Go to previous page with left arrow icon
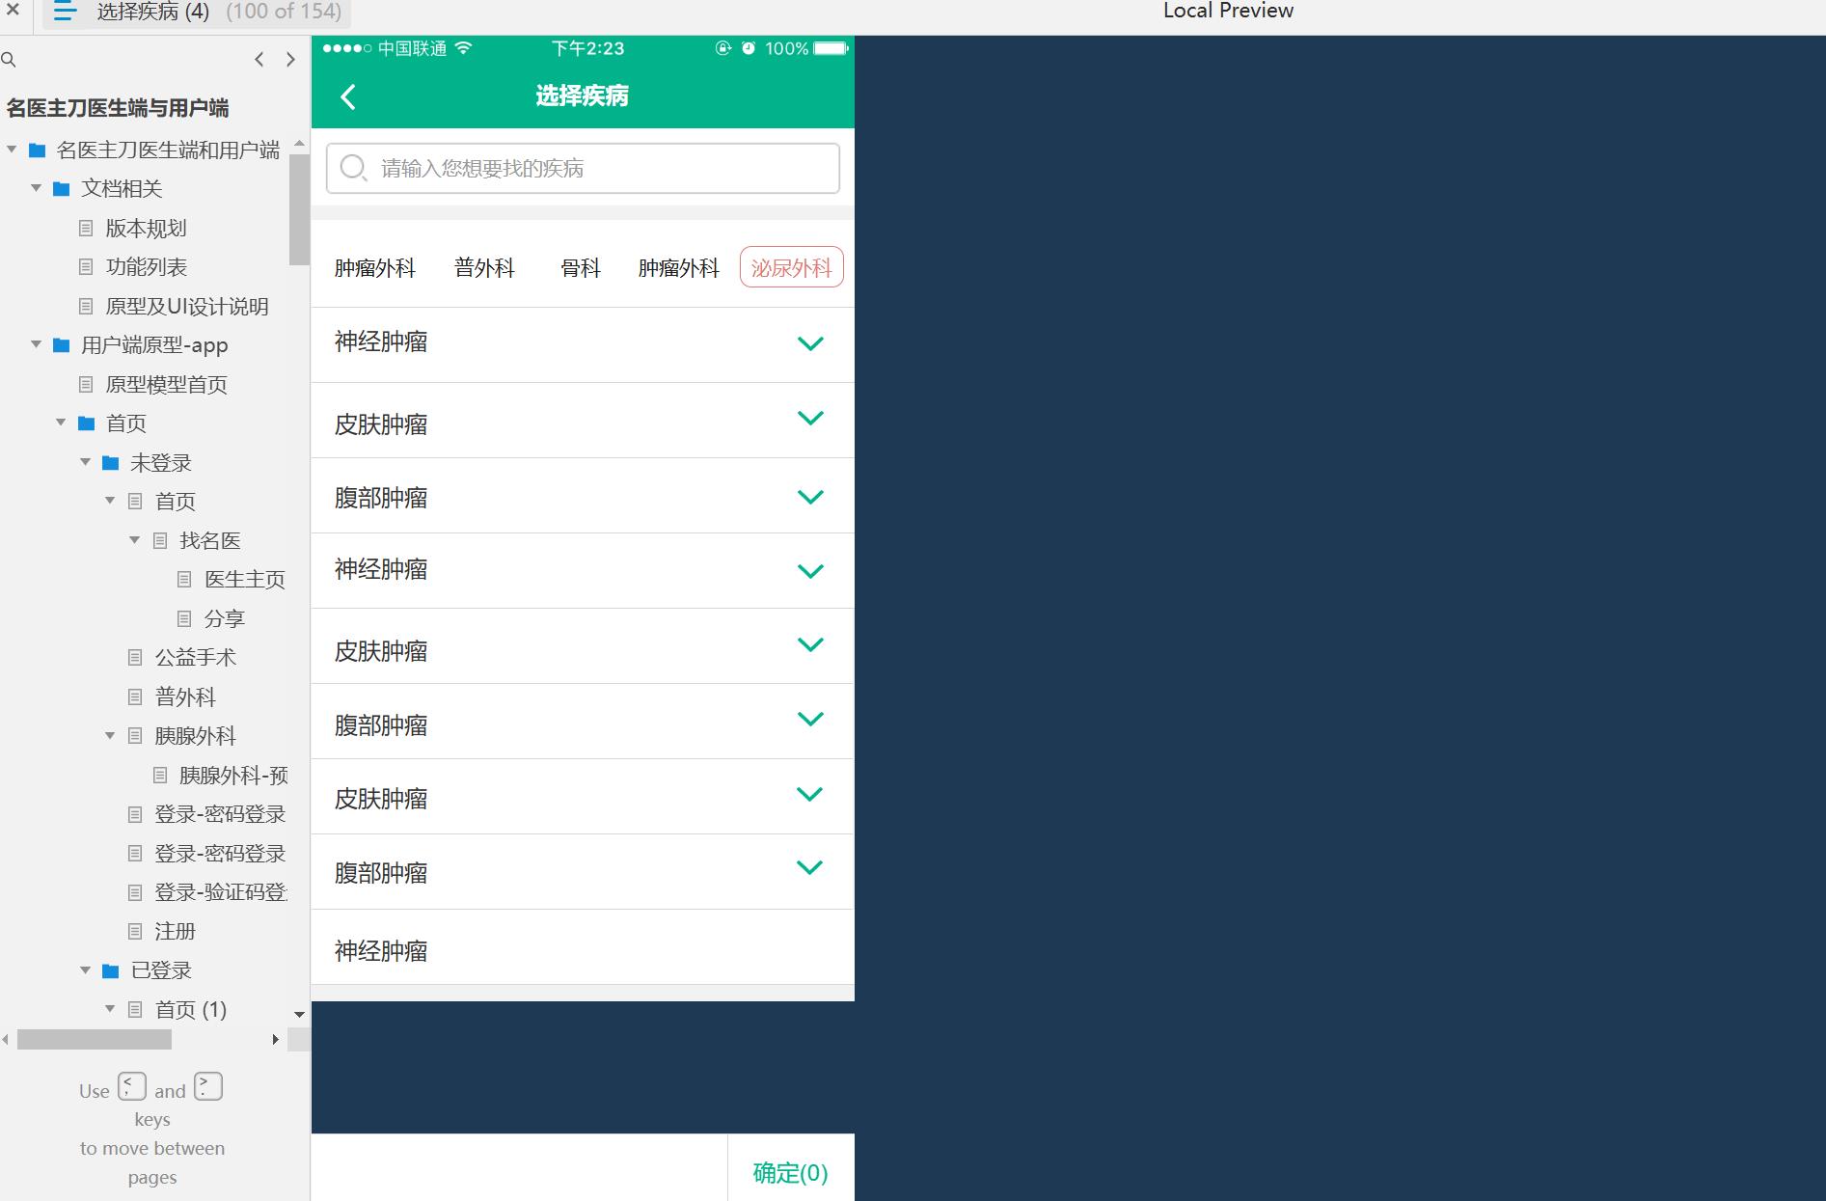Viewport: 1826px width, 1201px height. [259, 60]
